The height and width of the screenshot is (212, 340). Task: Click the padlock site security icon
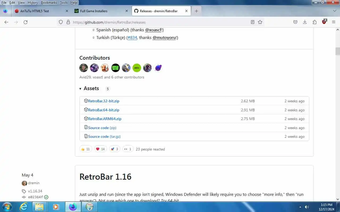(68, 22)
